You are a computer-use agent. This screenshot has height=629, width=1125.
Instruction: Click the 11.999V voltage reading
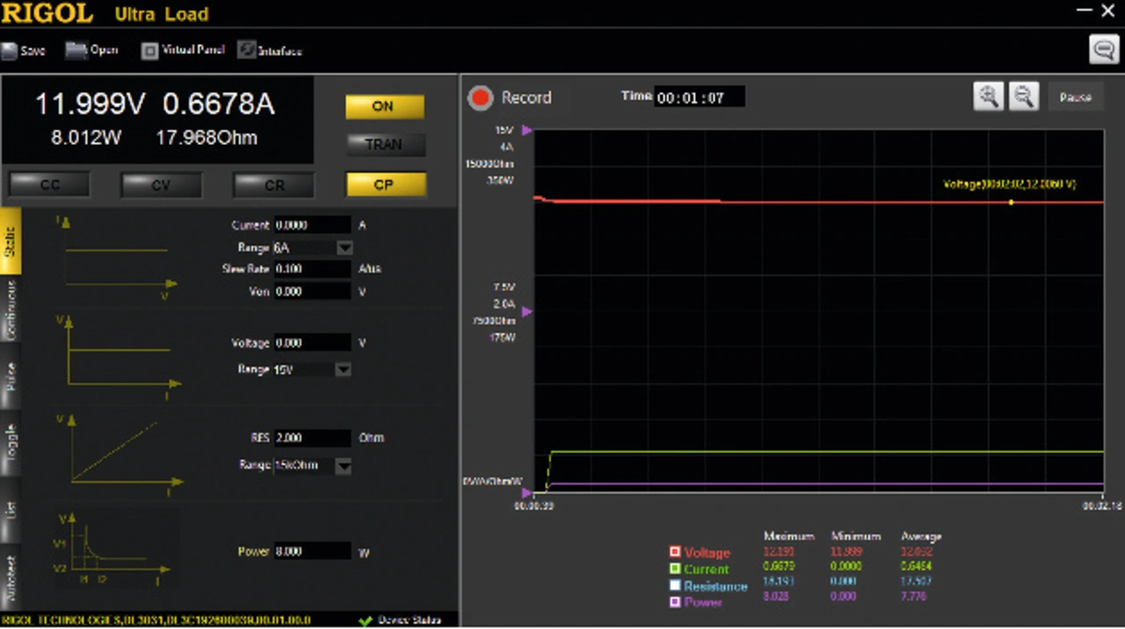coord(90,105)
